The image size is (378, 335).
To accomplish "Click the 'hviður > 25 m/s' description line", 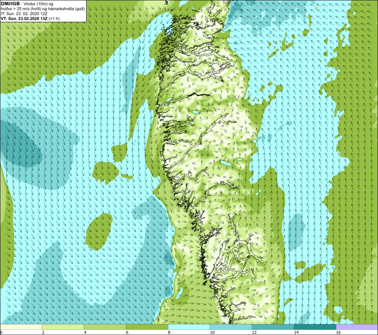I will tap(43, 9).
